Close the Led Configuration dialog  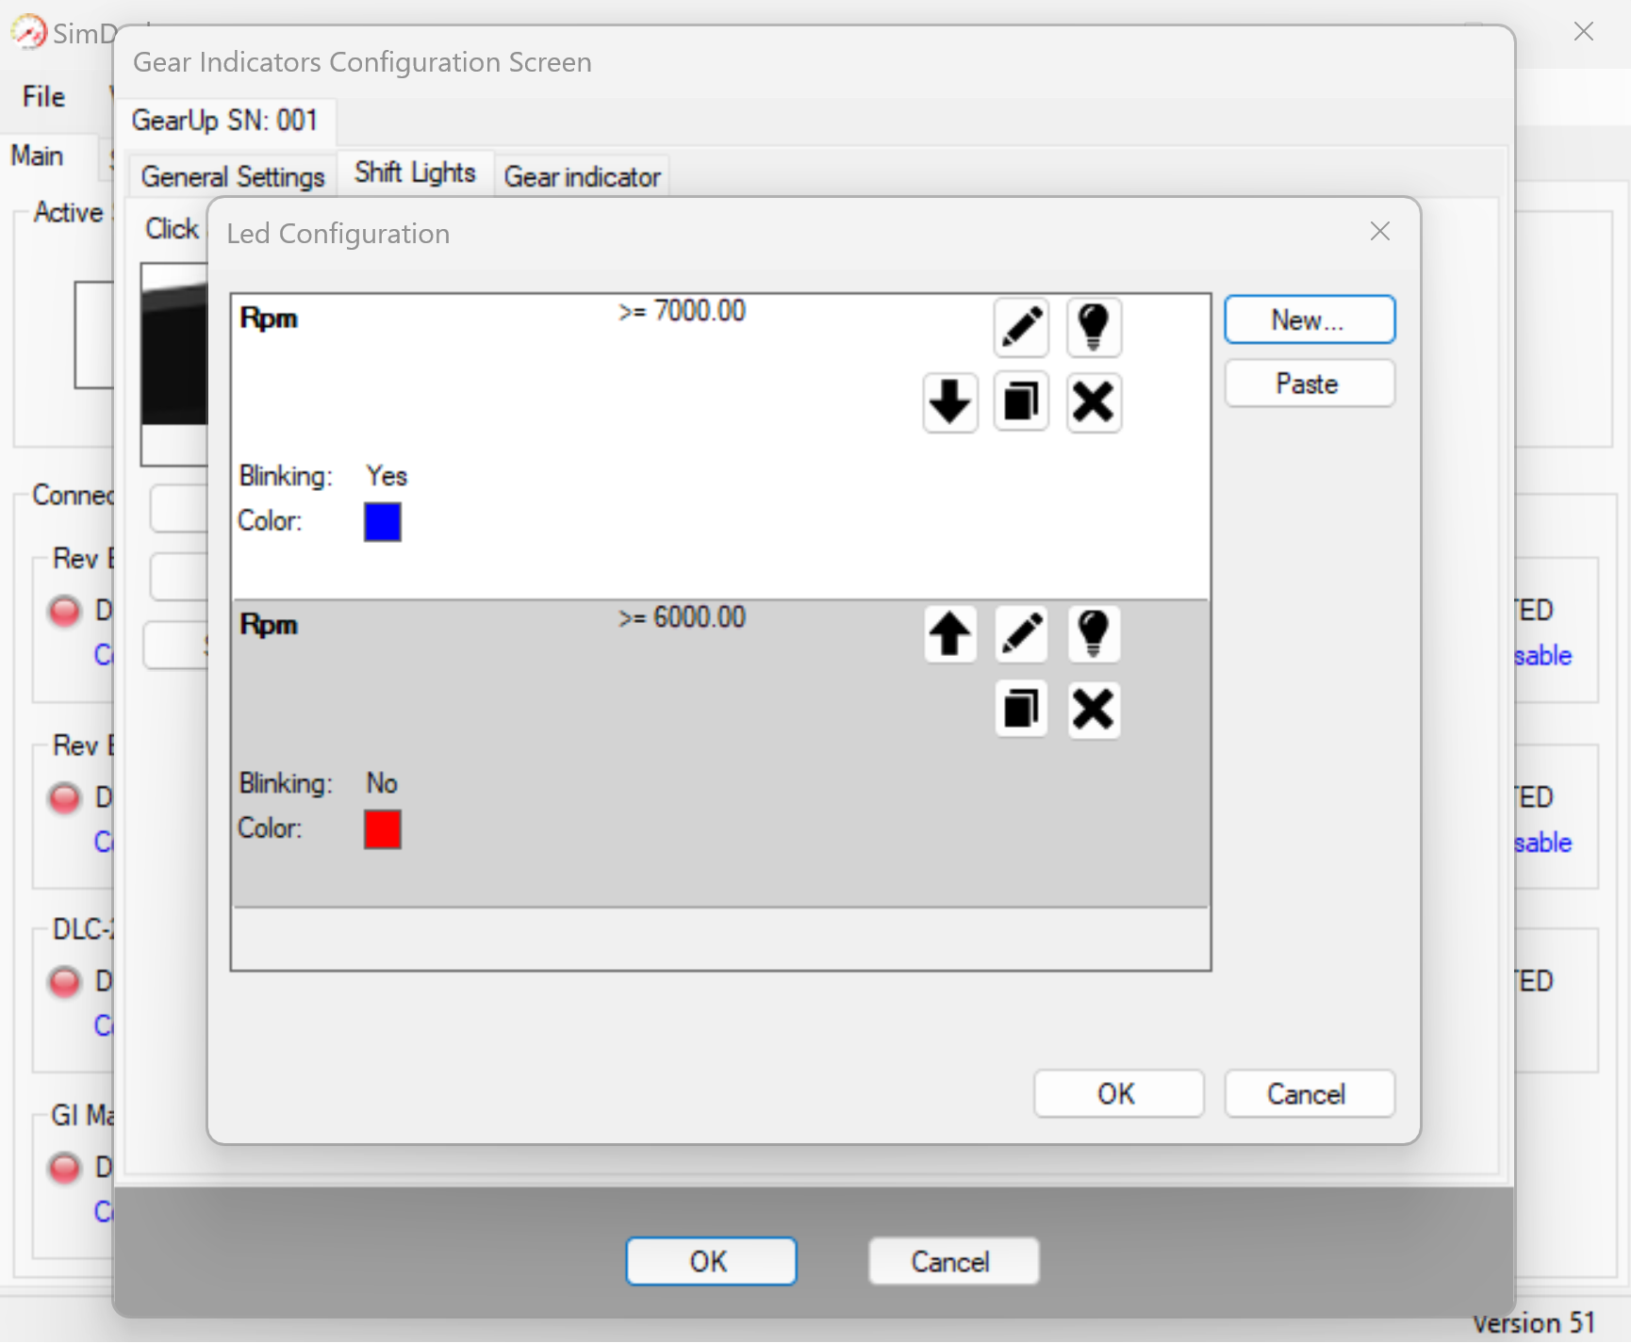[1379, 232]
